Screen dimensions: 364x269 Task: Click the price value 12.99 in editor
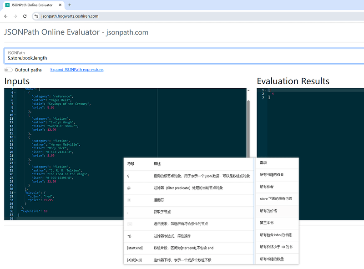pyautogui.click(x=52, y=130)
